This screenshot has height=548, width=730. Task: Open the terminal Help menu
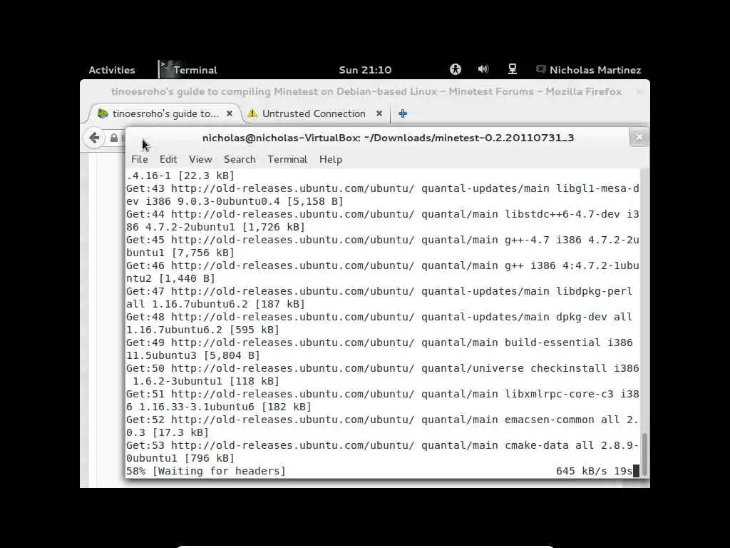(x=331, y=159)
